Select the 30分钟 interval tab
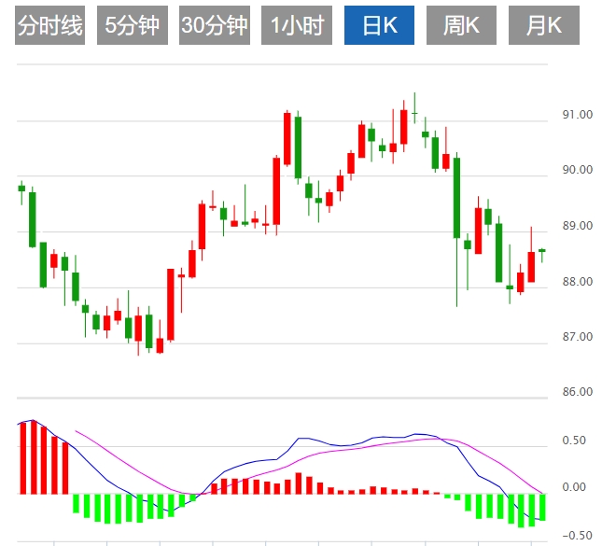 tap(215, 25)
